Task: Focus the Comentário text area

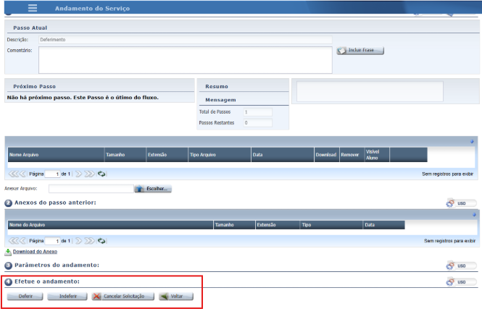Action: (185, 60)
